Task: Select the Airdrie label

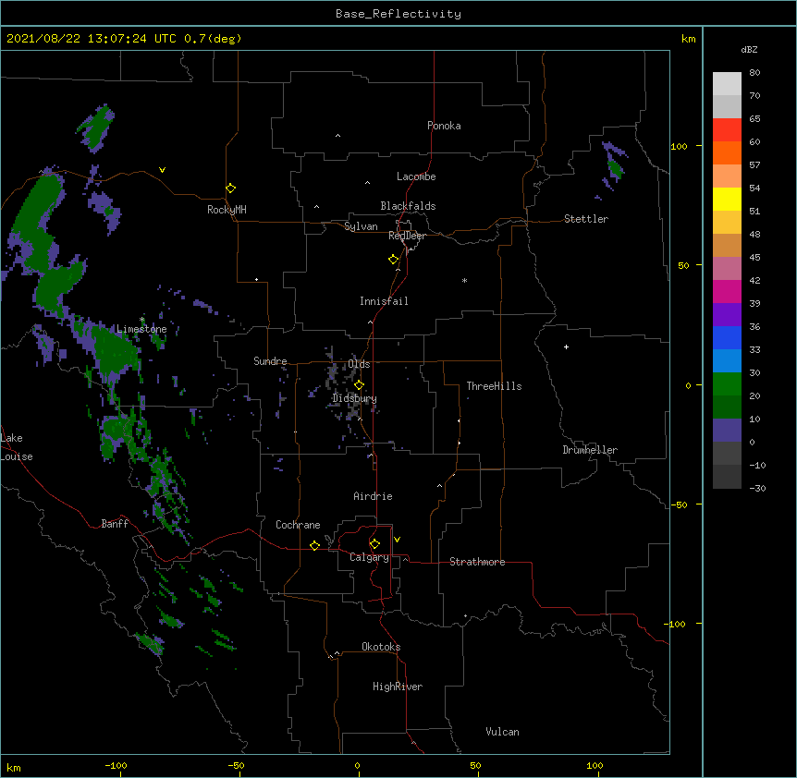Action: (x=373, y=496)
